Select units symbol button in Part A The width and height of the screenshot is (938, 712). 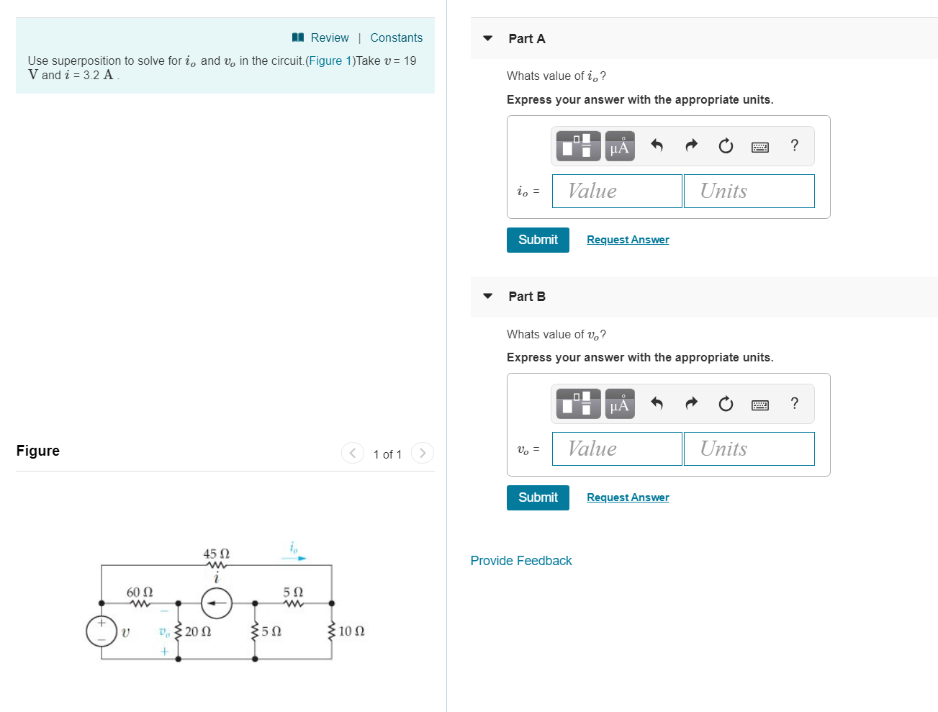[x=620, y=146]
